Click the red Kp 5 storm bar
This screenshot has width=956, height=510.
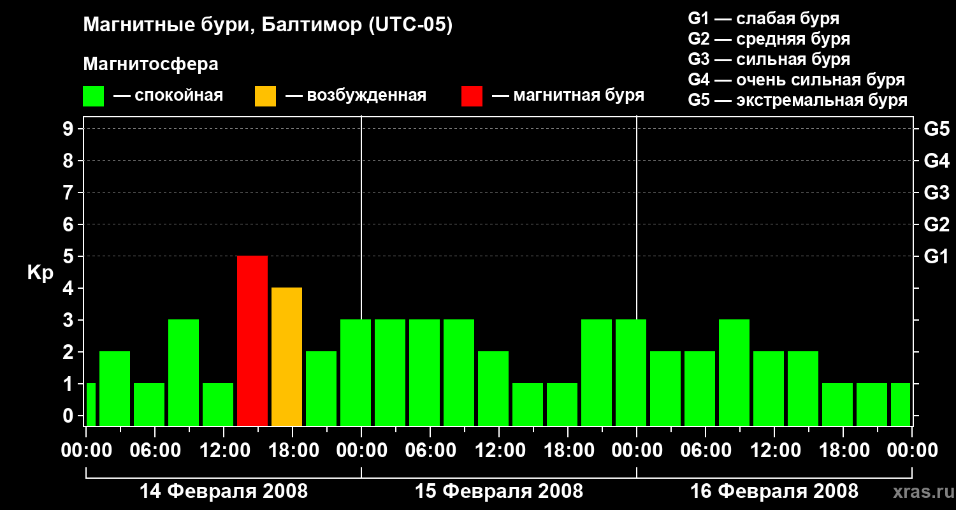(252, 340)
